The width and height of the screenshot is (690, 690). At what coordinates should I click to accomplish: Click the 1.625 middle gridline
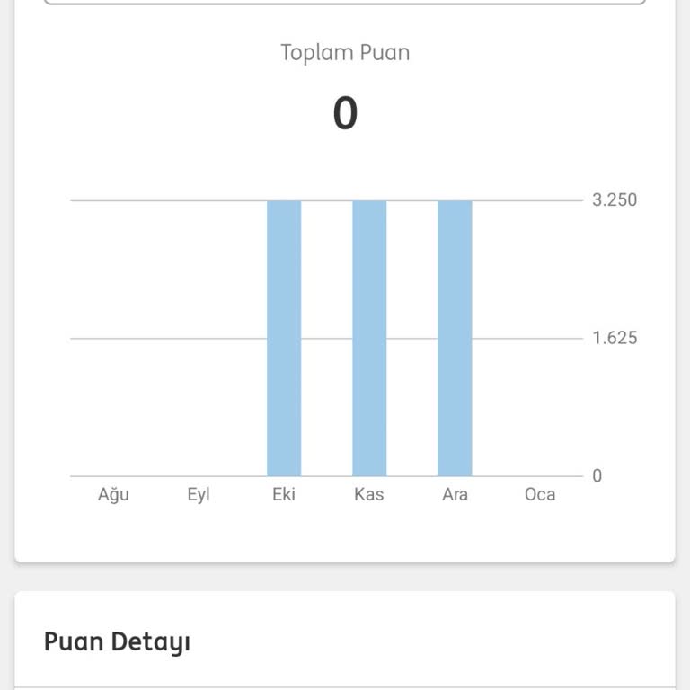(162, 339)
